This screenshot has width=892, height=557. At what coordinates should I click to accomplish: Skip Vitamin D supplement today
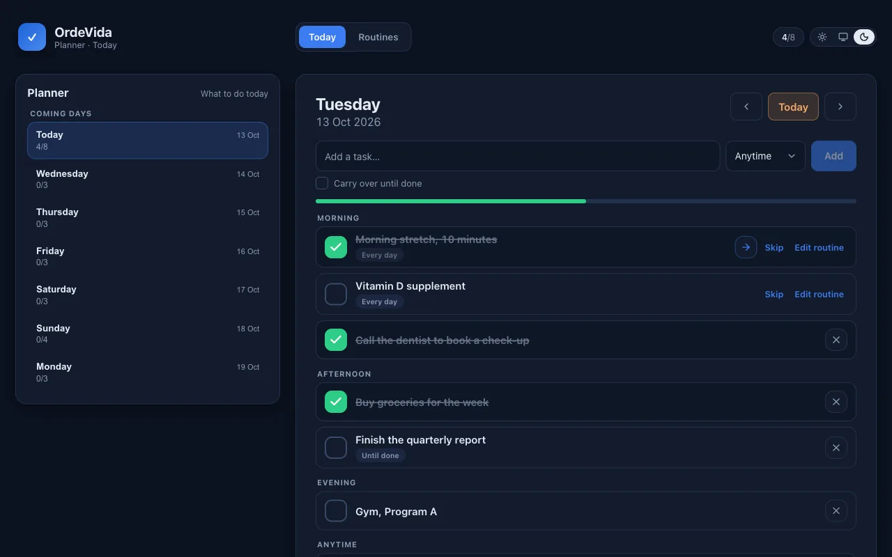click(x=774, y=294)
